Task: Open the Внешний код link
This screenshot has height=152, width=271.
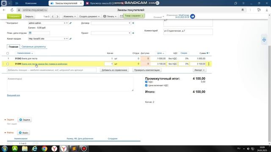Action: coord(14,95)
